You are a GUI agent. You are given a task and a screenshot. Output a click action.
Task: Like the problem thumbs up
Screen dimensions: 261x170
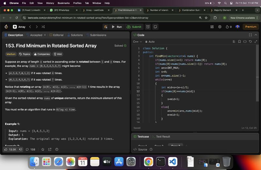click(x=10, y=149)
